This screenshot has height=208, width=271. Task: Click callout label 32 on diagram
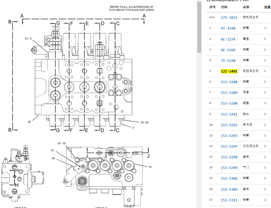pos(29,122)
